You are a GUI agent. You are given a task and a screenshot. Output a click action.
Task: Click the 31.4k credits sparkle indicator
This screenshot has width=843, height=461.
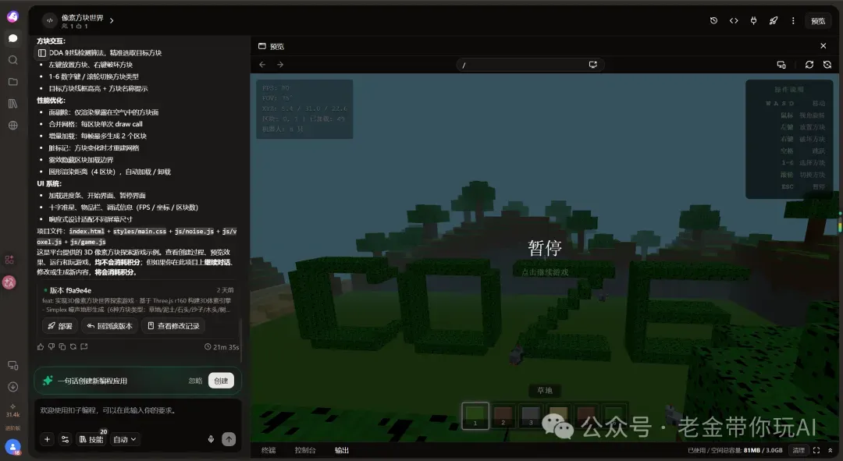(x=13, y=410)
